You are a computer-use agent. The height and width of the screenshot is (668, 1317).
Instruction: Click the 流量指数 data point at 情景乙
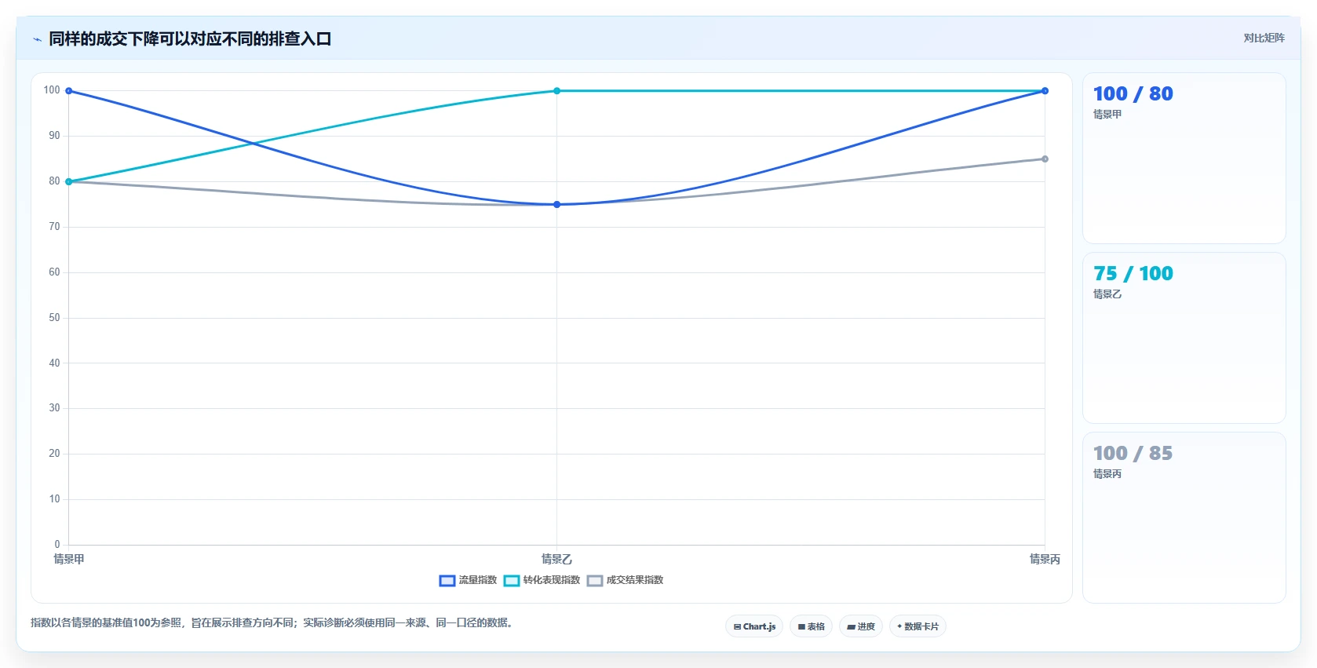[556, 205]
